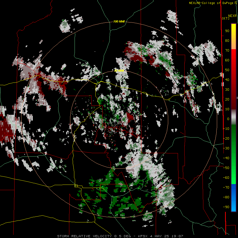Screen dimensions: 238x238
Task: Click the 50 value on the velocity scale
Action: 227,70
